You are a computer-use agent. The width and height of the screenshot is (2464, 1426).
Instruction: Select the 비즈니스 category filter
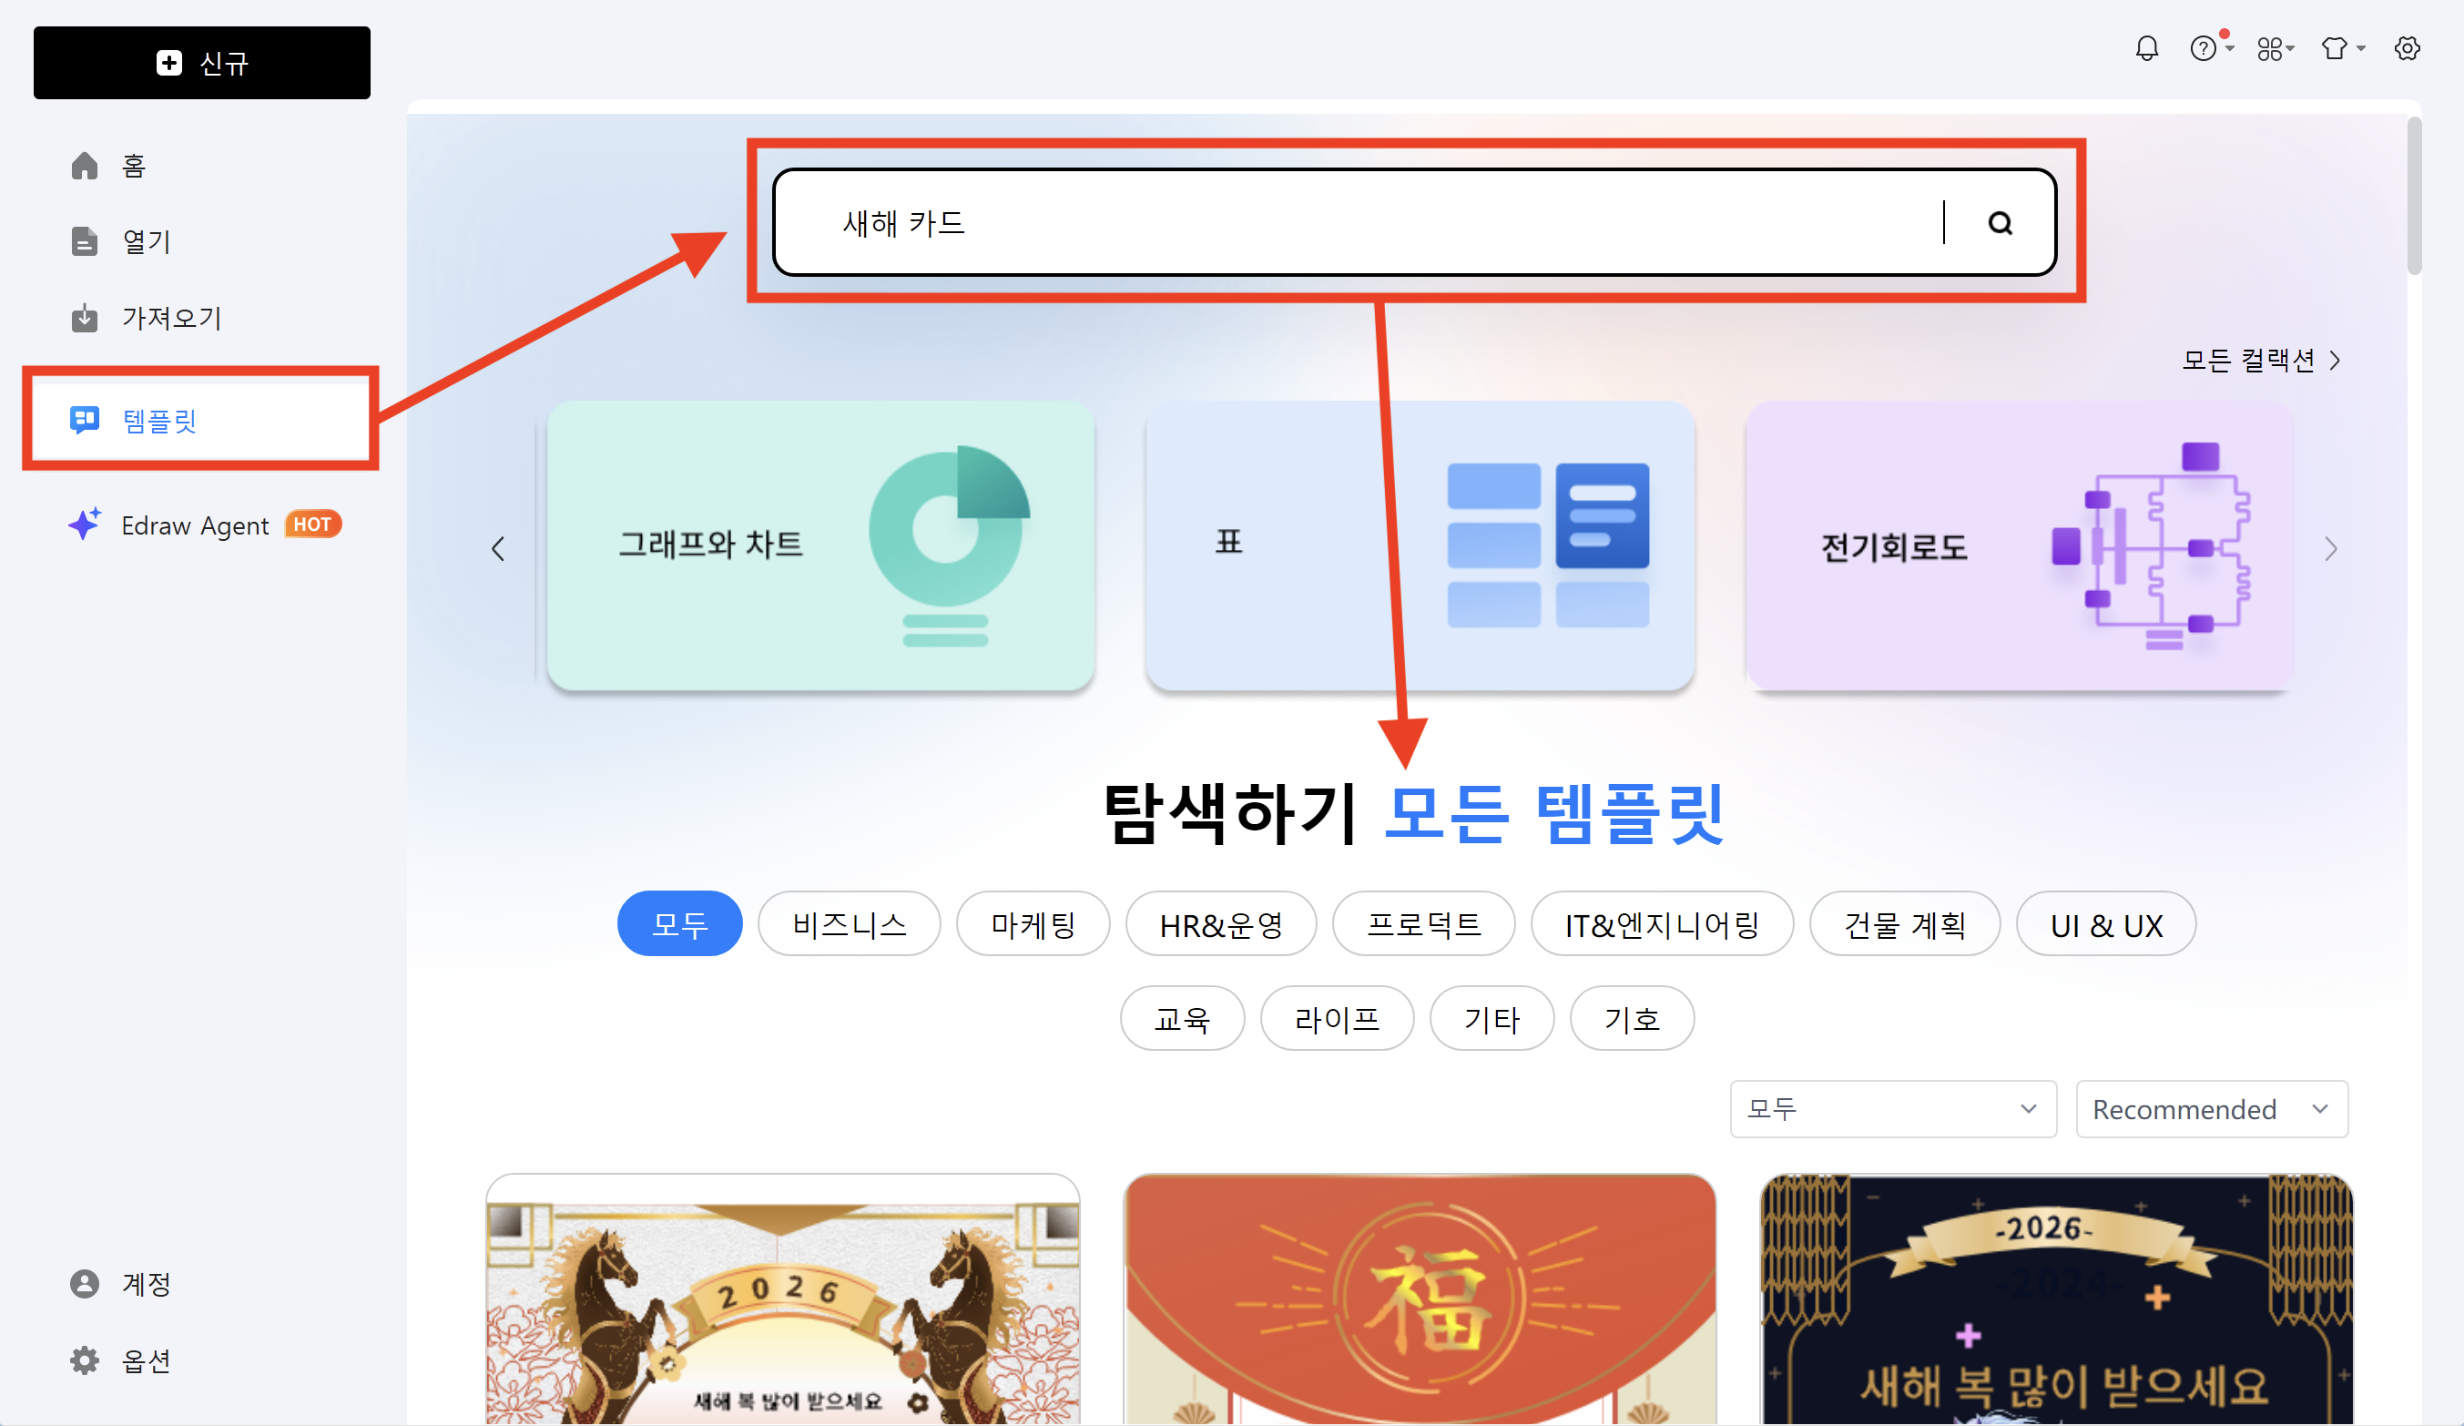849,924
